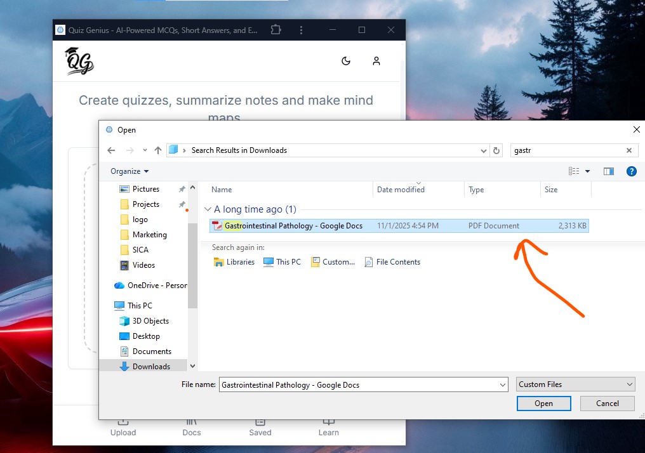Click the File name input field
The width and height of the screenshot is (645, 453).
coord(359,384)
